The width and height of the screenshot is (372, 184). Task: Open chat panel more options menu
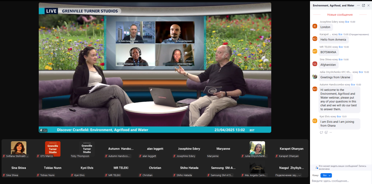tap(358, 5)
